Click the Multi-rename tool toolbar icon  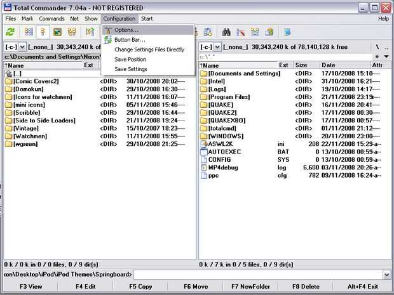pos(240,32)
